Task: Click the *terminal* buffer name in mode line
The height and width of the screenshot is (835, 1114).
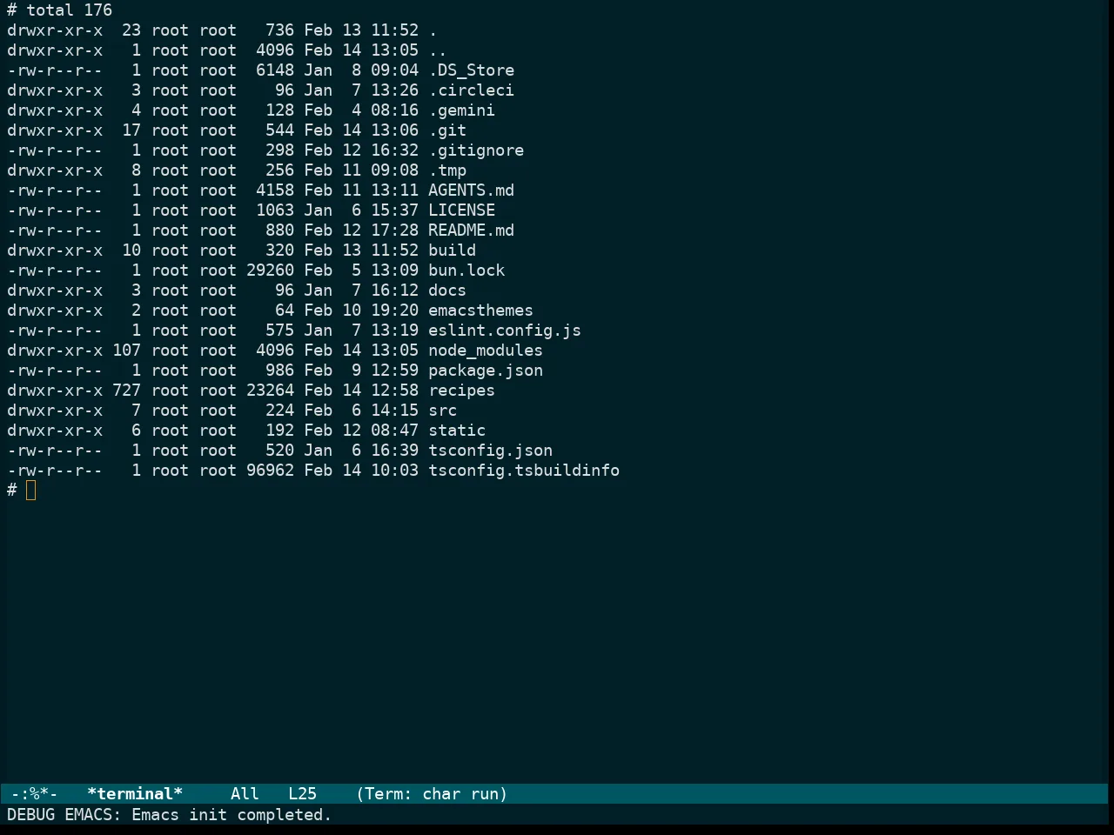Action: 135,794
